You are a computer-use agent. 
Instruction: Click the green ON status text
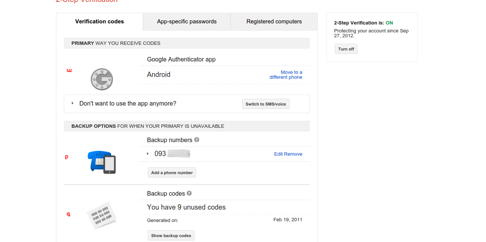coord(389,23)
